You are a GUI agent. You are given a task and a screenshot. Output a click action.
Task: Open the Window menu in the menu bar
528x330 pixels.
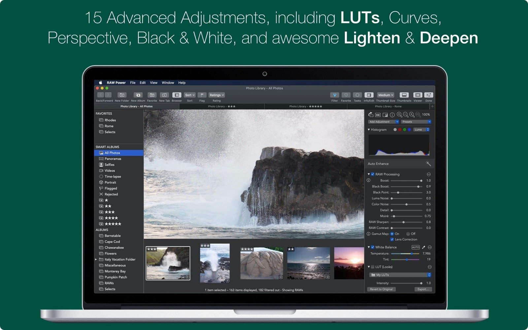[x=168, y=82]
